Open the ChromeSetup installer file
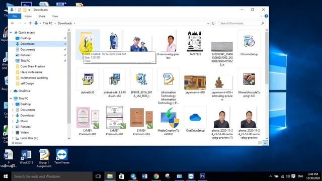This screenshot has width=322, height=181. (249, 43)
